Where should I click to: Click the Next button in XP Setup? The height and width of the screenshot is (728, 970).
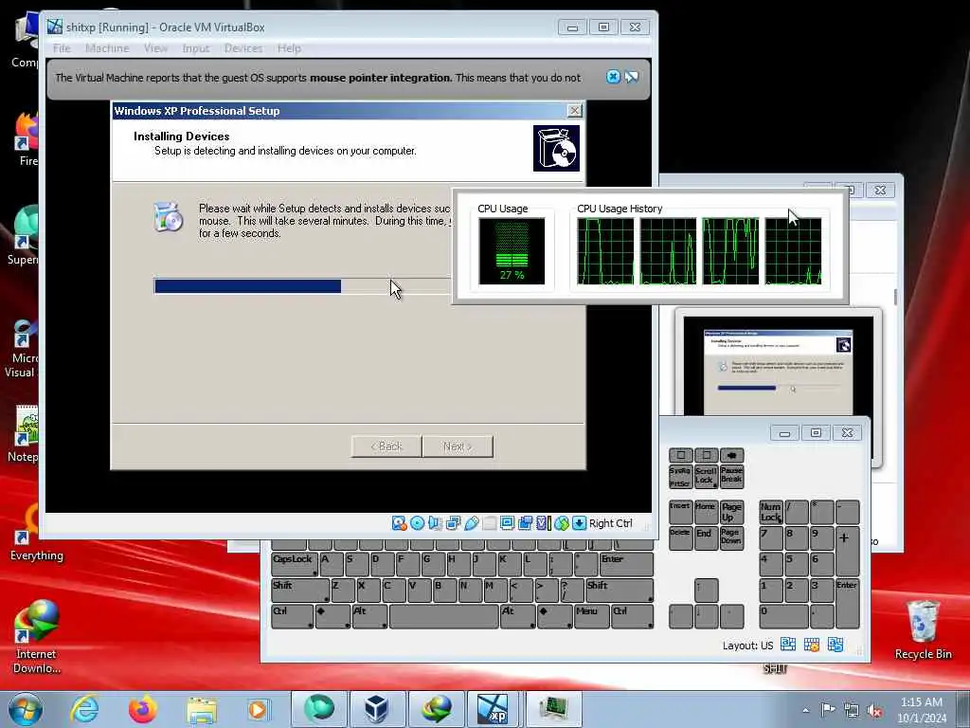(x=458, y=446)
